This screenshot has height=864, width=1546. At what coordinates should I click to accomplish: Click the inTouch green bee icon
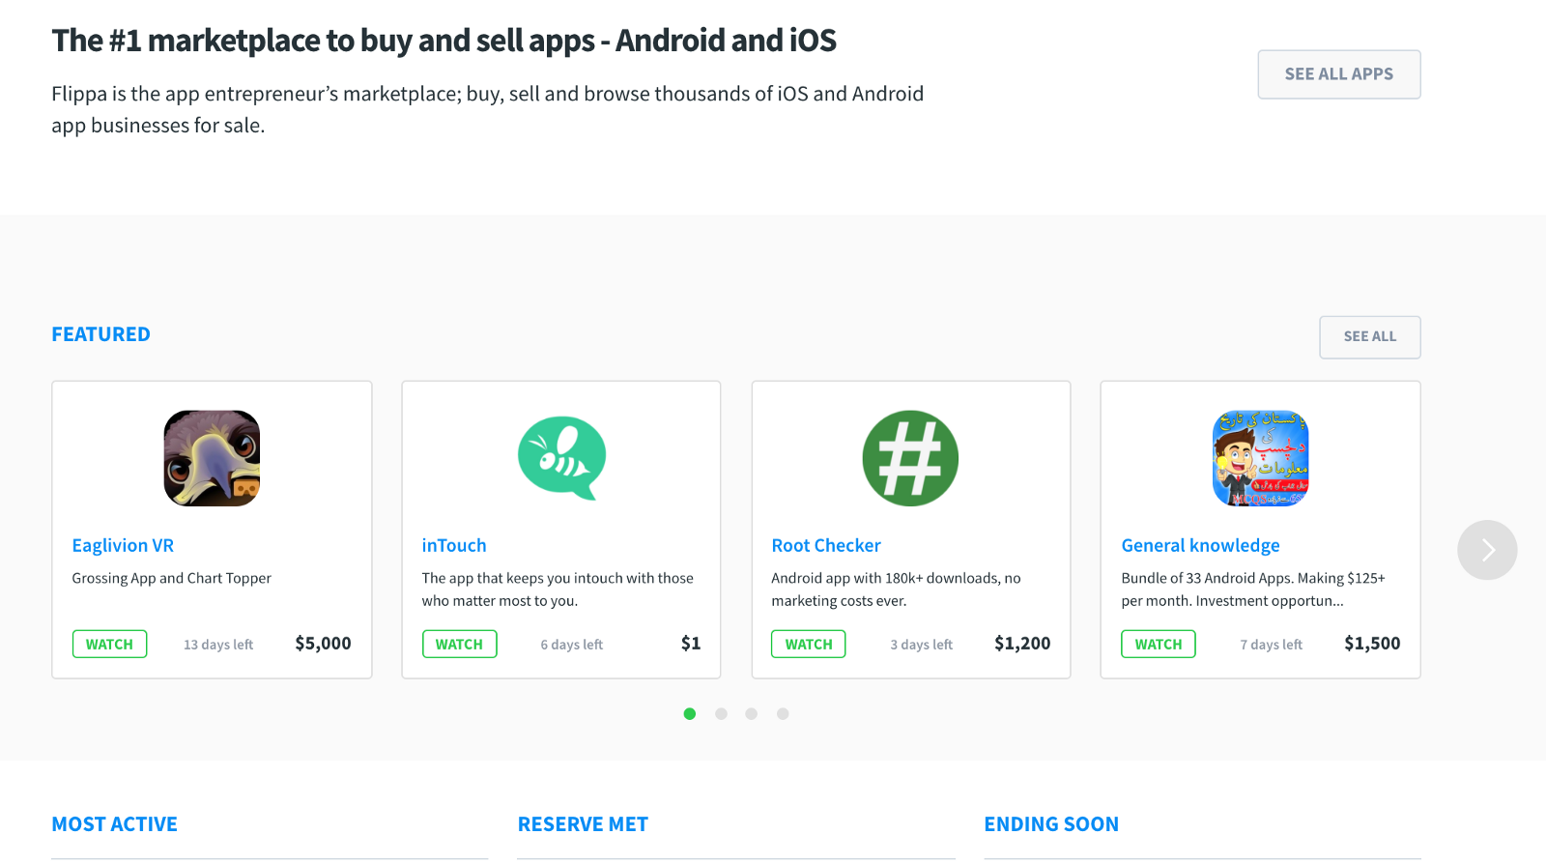[561, 458]
